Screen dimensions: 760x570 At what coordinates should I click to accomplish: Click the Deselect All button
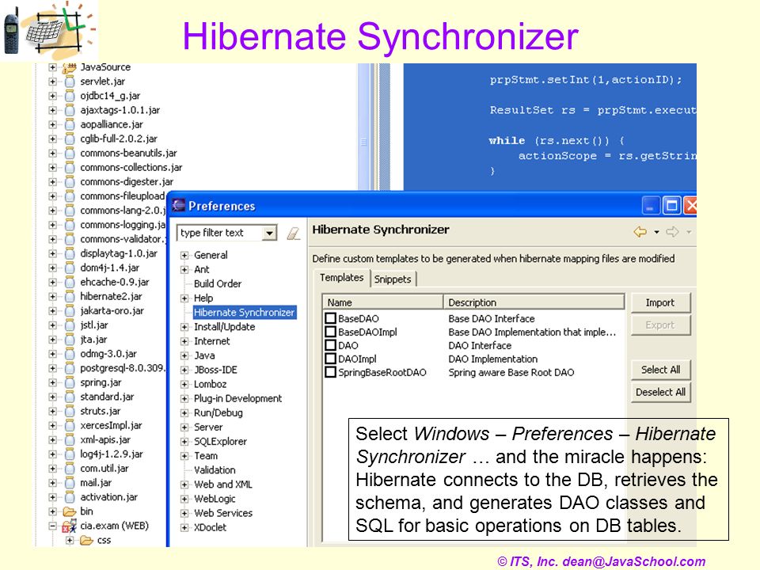(660, 392)
